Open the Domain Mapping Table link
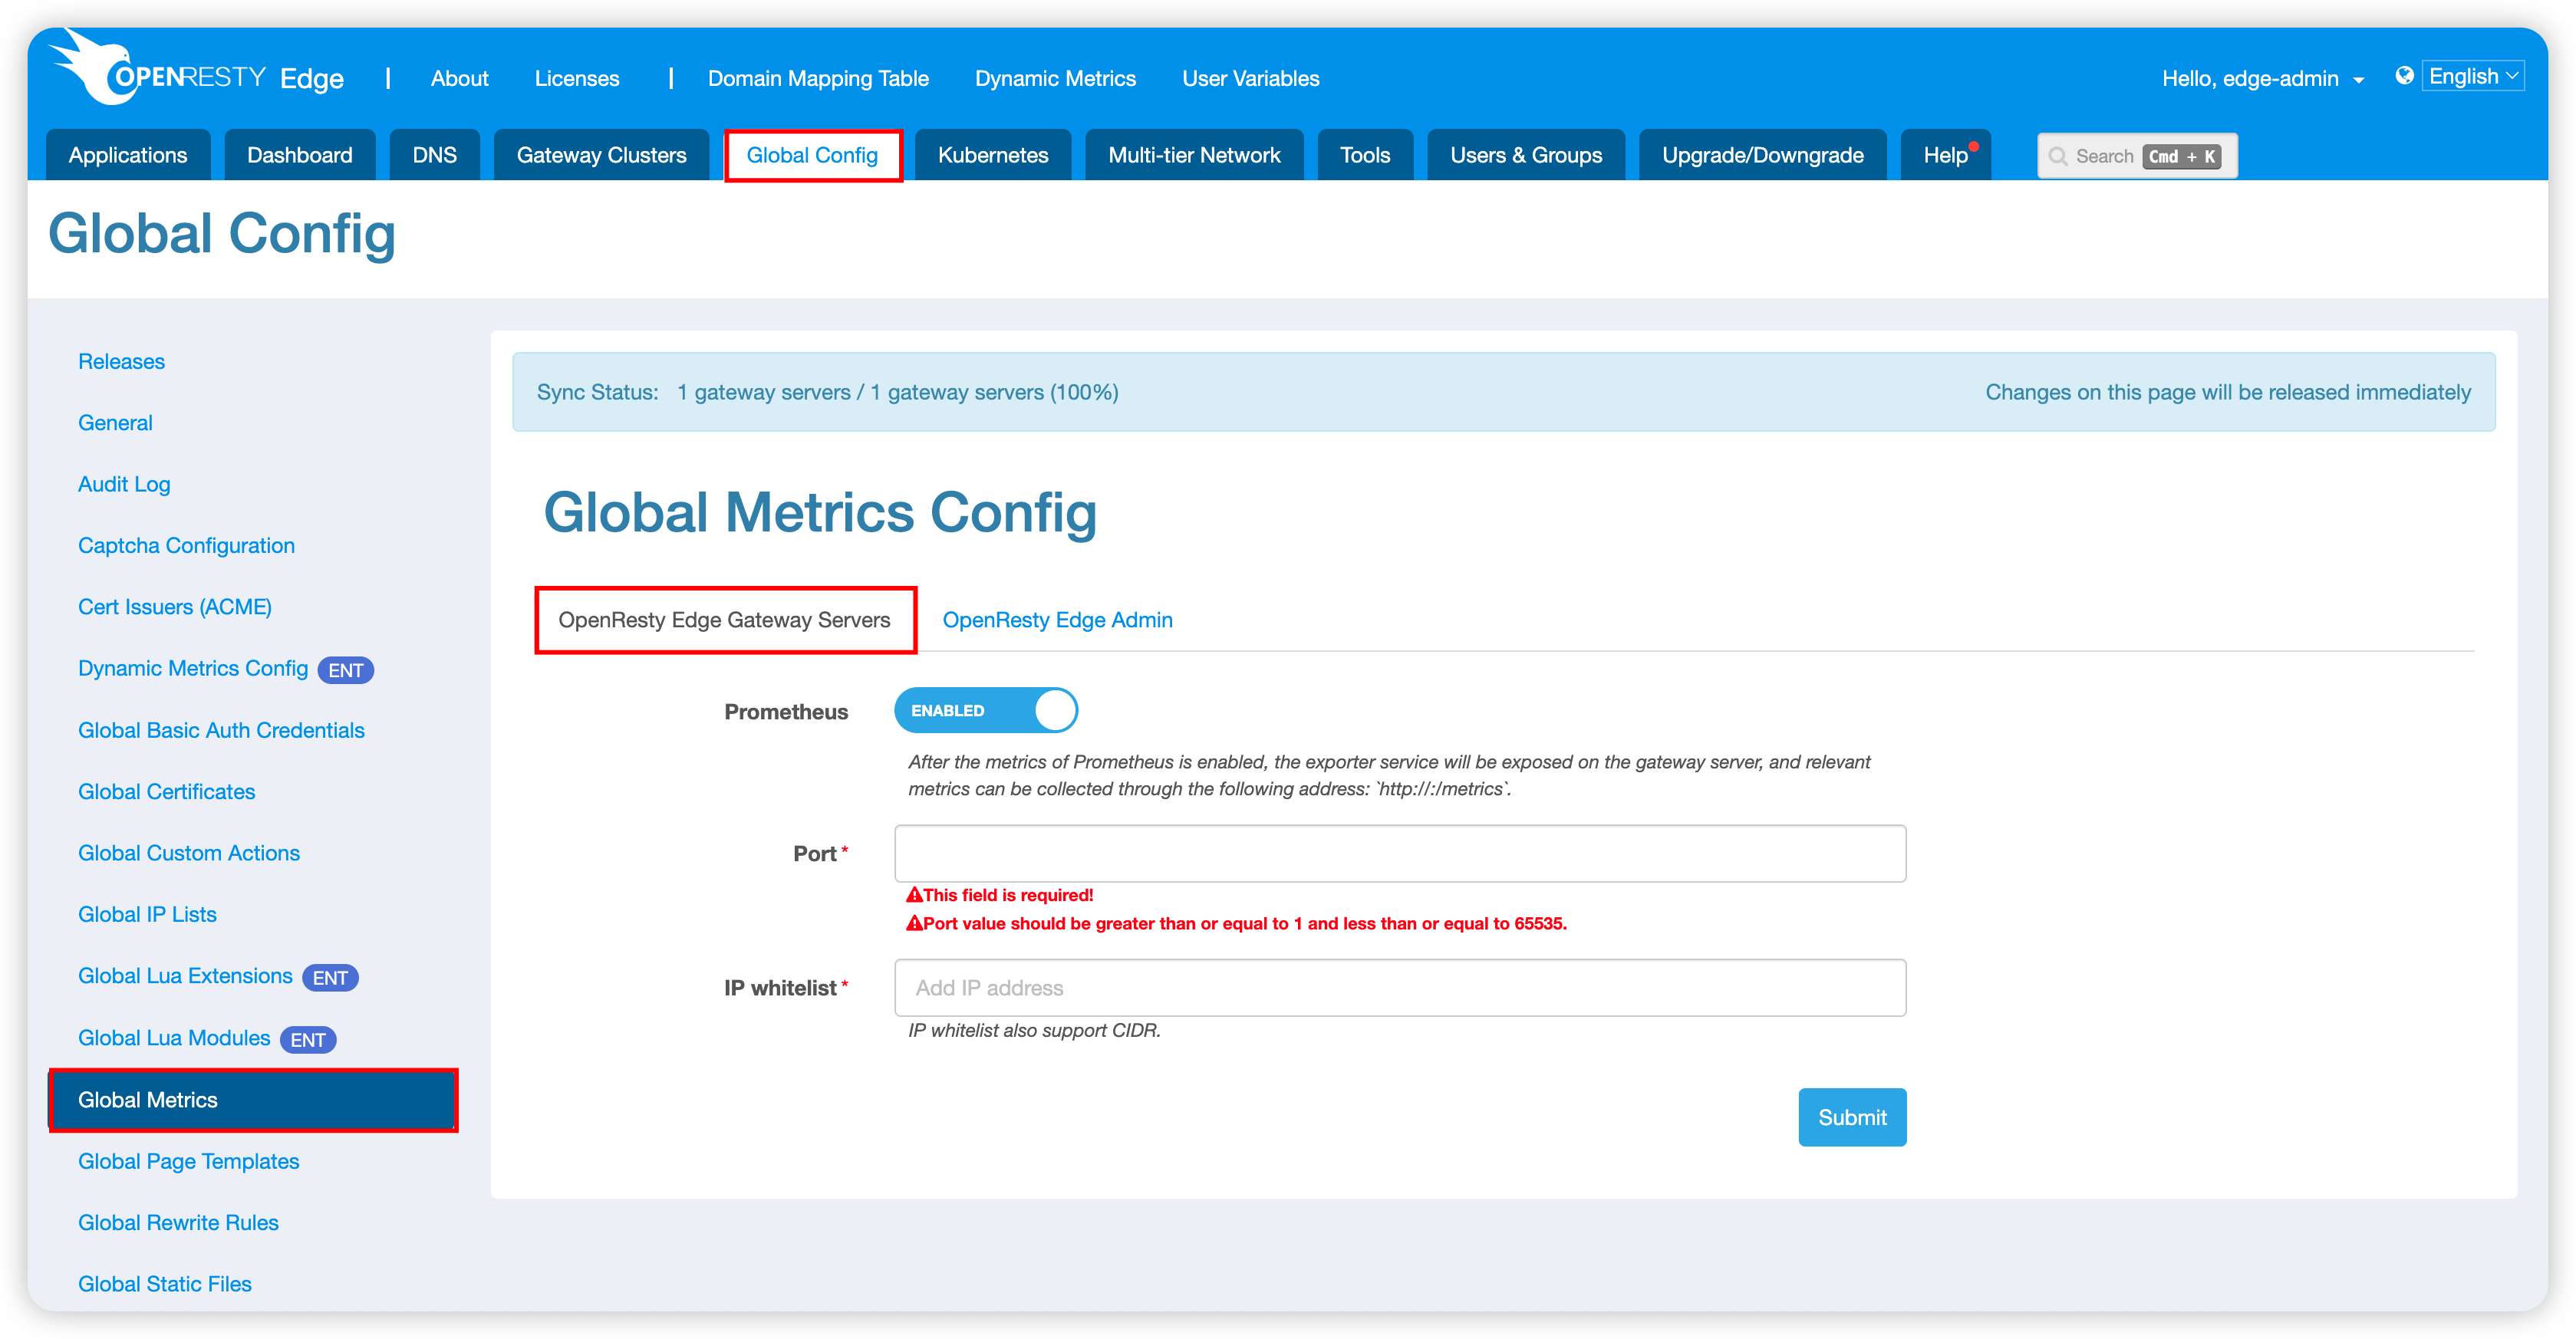2576x1339 pixels. (818, 78)
